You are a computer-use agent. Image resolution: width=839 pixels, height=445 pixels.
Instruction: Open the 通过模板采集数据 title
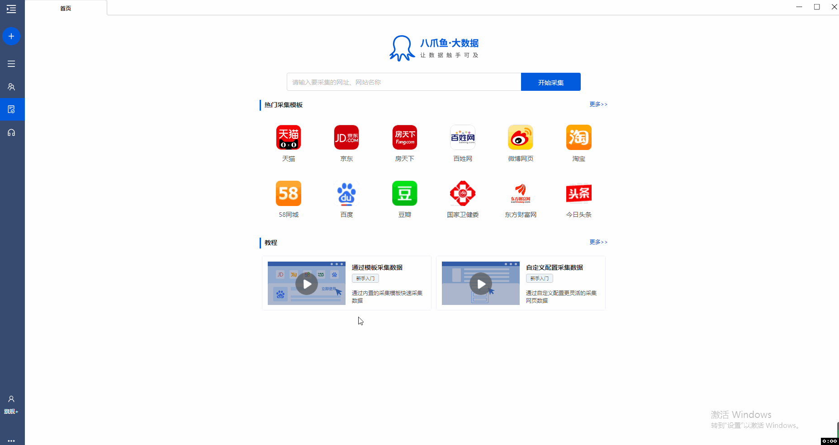coord(377,267)
